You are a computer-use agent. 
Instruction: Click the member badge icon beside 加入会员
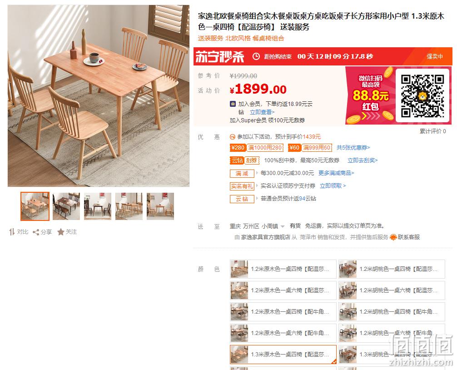click(x=233, y=104)
